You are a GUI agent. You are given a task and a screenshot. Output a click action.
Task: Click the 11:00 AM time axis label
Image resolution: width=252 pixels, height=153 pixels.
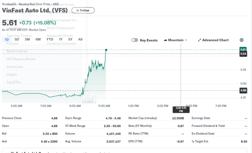click(104, 106)
